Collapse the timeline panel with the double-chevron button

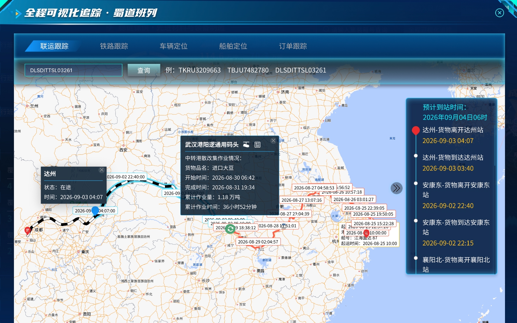[x=397, y=188]
